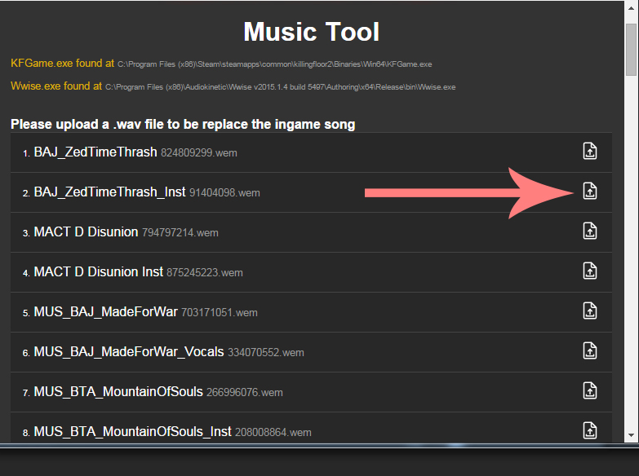The image size is (639, 476).
Task: Select MUS_BTA_MountainOfSouls track name
Action: pos(118,391)
